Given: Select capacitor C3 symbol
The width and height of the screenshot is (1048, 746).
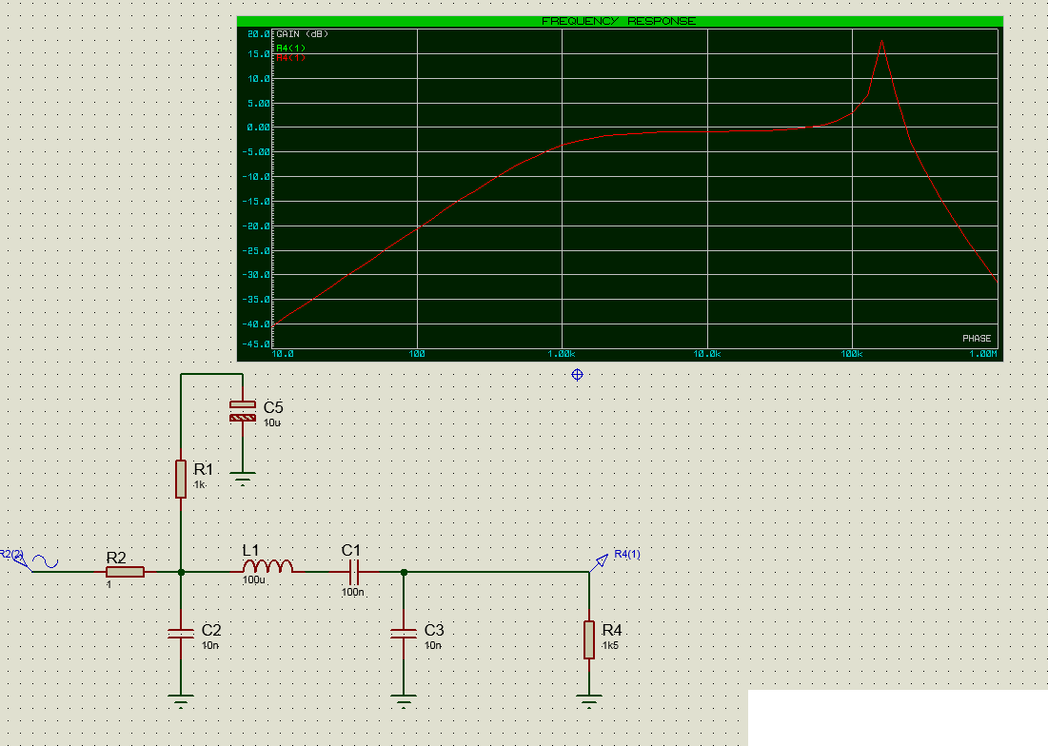Looking at the screenshot, I should [x=403, y=634].
